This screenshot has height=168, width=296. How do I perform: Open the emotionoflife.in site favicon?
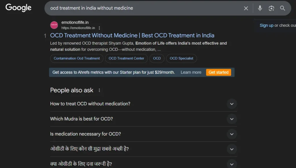pyautogui.click(x=54, y=25)
